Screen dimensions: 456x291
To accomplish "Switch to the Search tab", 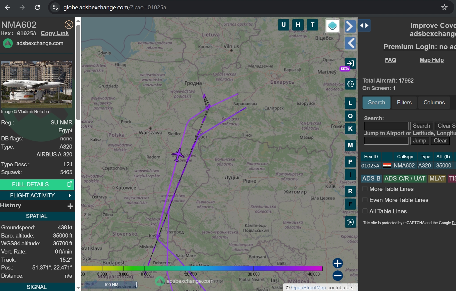I will click(x=377, y=103).
